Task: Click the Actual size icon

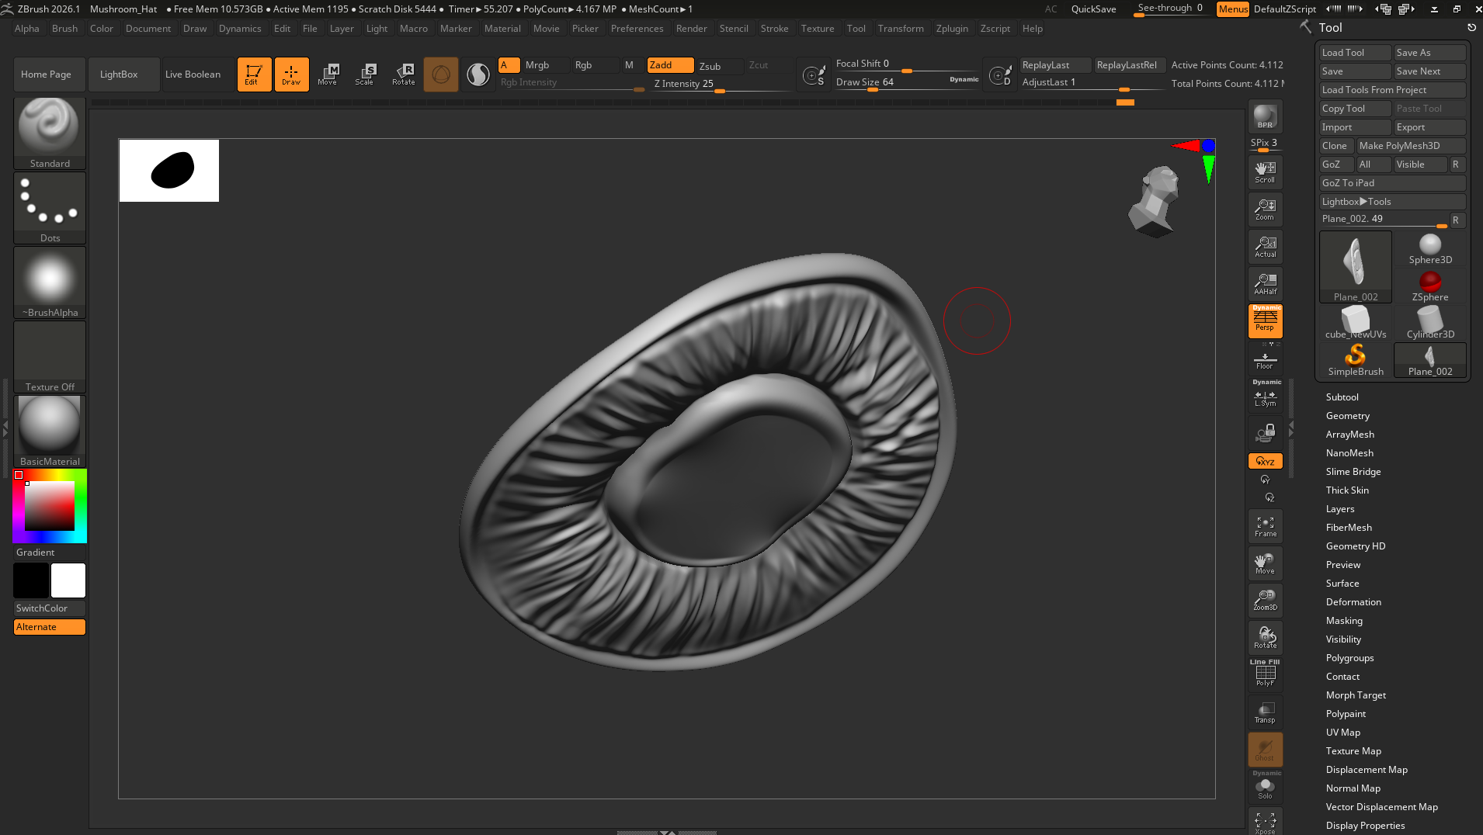Action: coord(1265,247)
